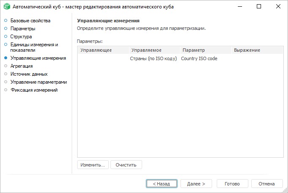The image size is (288, 193).
Task: Select the Страны (по ISO коду) row
Action: click(x=153, y=58)
